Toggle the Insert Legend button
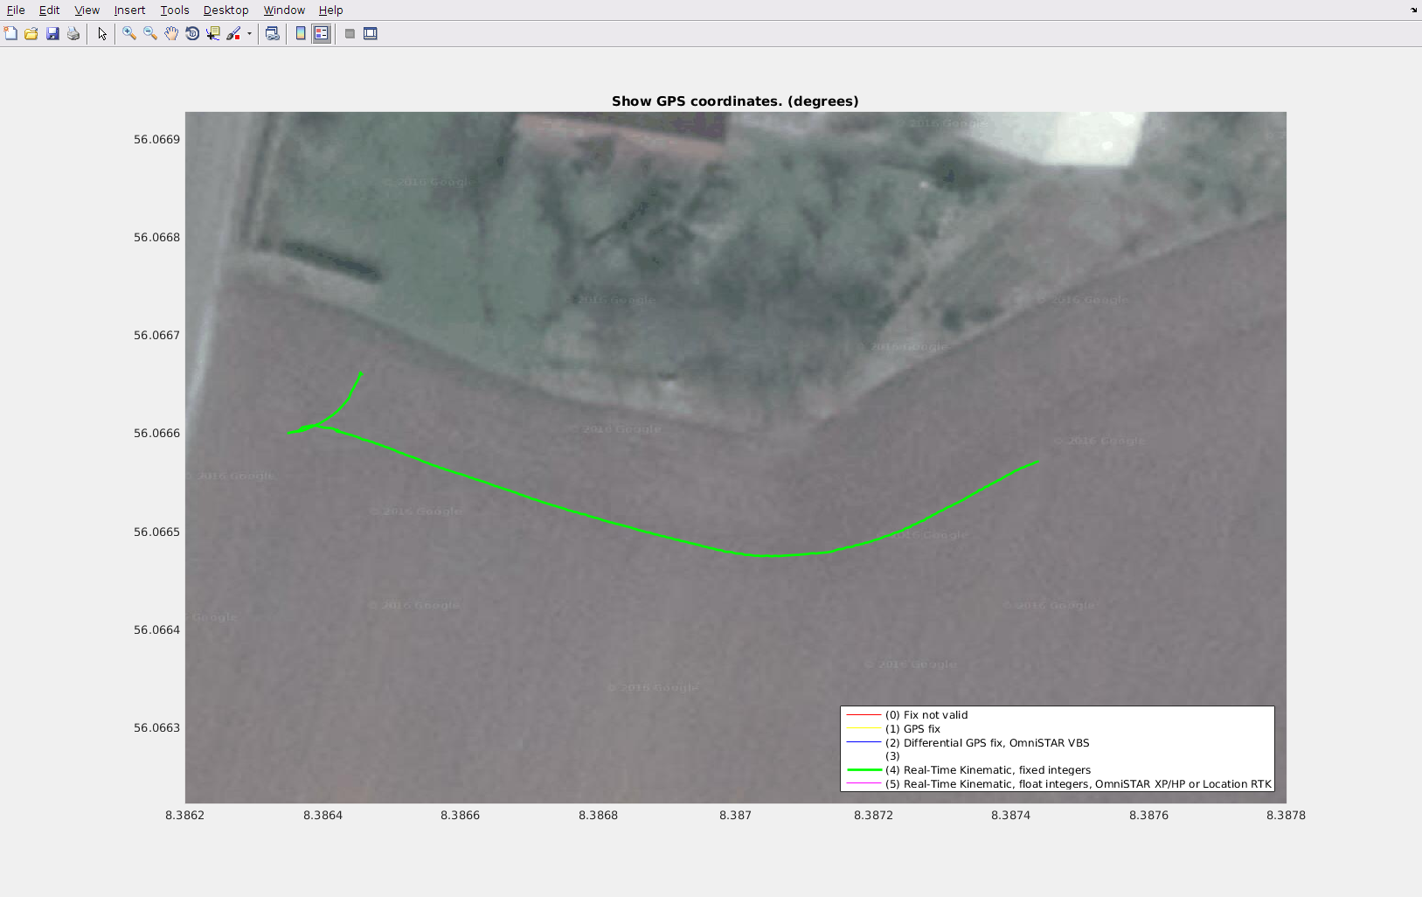Viewport: 1422px width, 897px height. [x=322, y=33]
